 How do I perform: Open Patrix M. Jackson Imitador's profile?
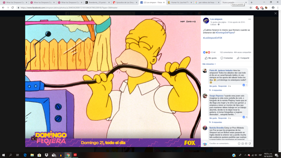tap(221, 71)
